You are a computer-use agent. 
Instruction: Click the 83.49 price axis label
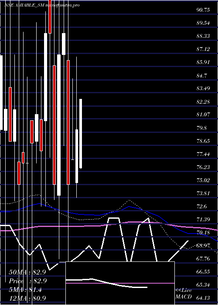[x=203, y=88]
